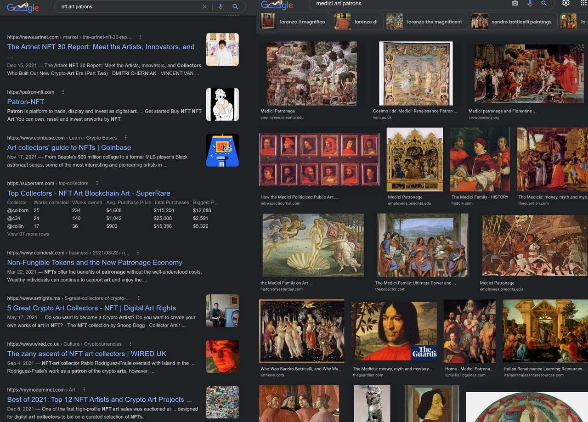The image size is (588, 422).
Task: Click 'retrospectjournal.com' source label
Action: 280,203
